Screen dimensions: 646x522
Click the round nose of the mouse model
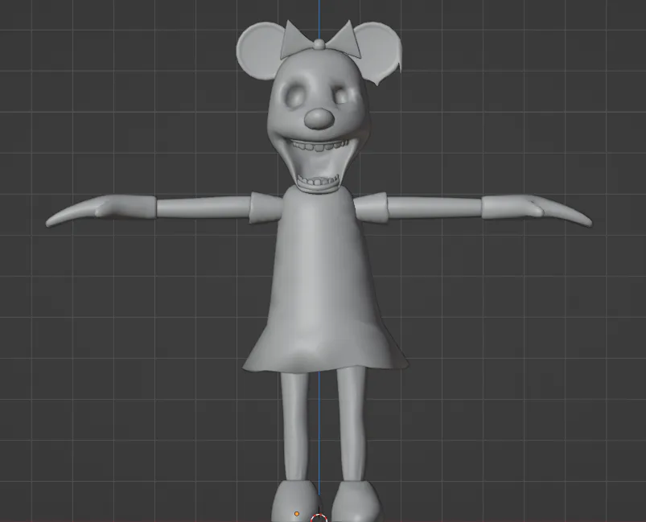[319, 118]
